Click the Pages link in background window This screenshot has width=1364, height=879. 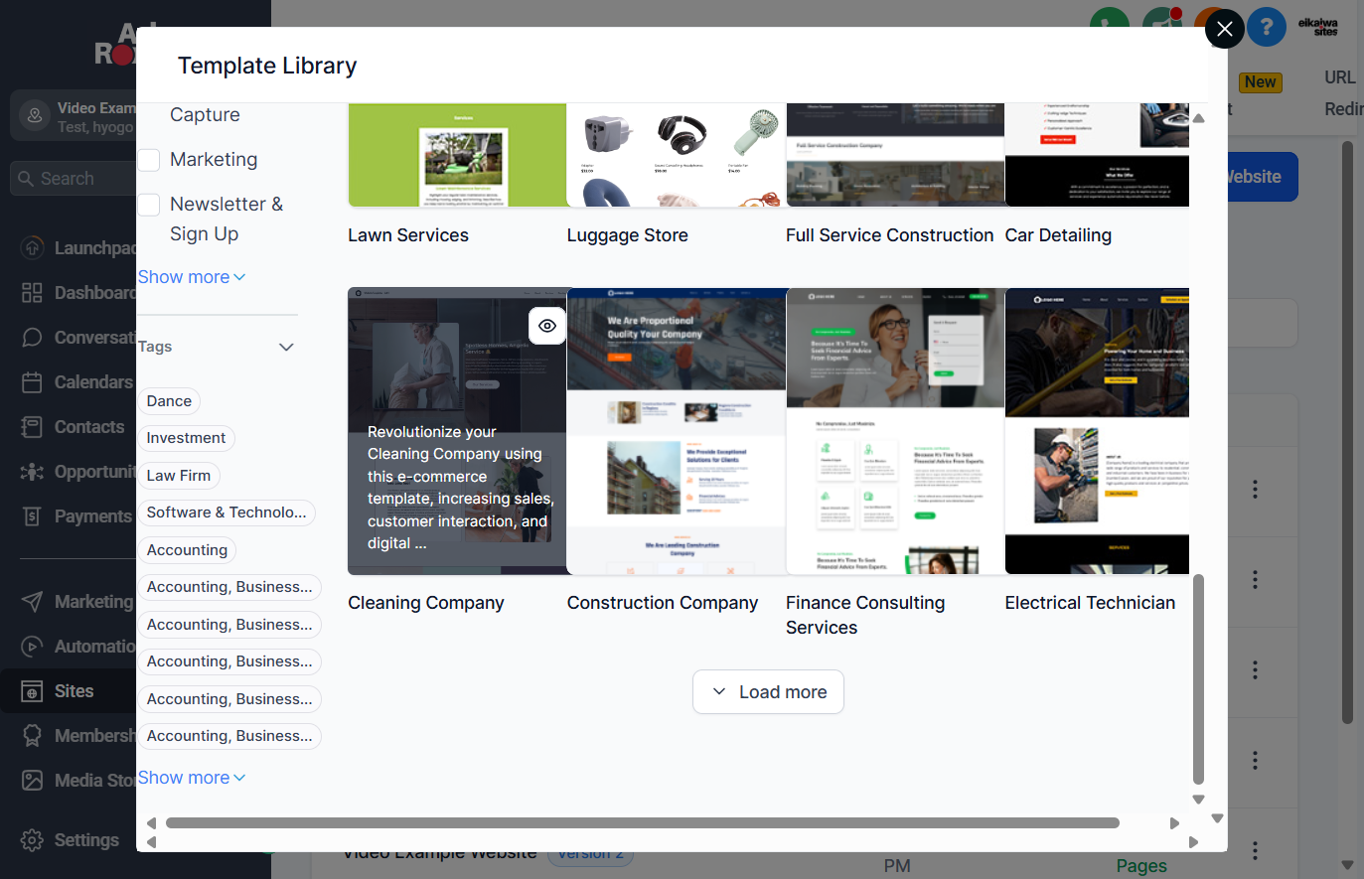[1141, 866]
